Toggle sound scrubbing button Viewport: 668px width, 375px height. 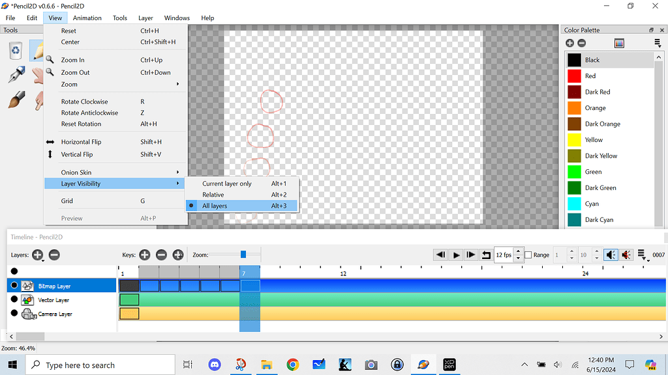pos(626,255)
